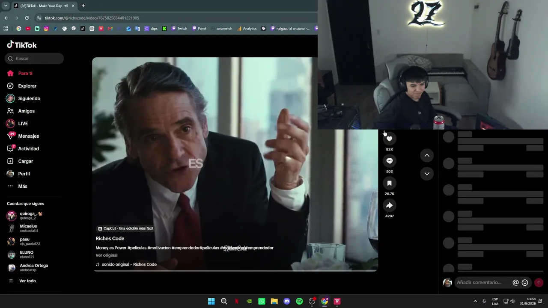Screen dimensions: 548x308
Task: Click the taskbar microphone icon
Action: [x=484, y=301]
